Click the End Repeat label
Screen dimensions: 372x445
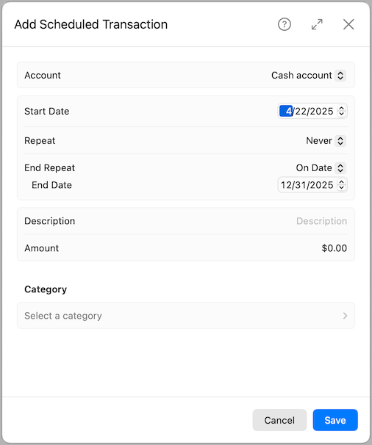pyautogui.click(x=49, y=168)
